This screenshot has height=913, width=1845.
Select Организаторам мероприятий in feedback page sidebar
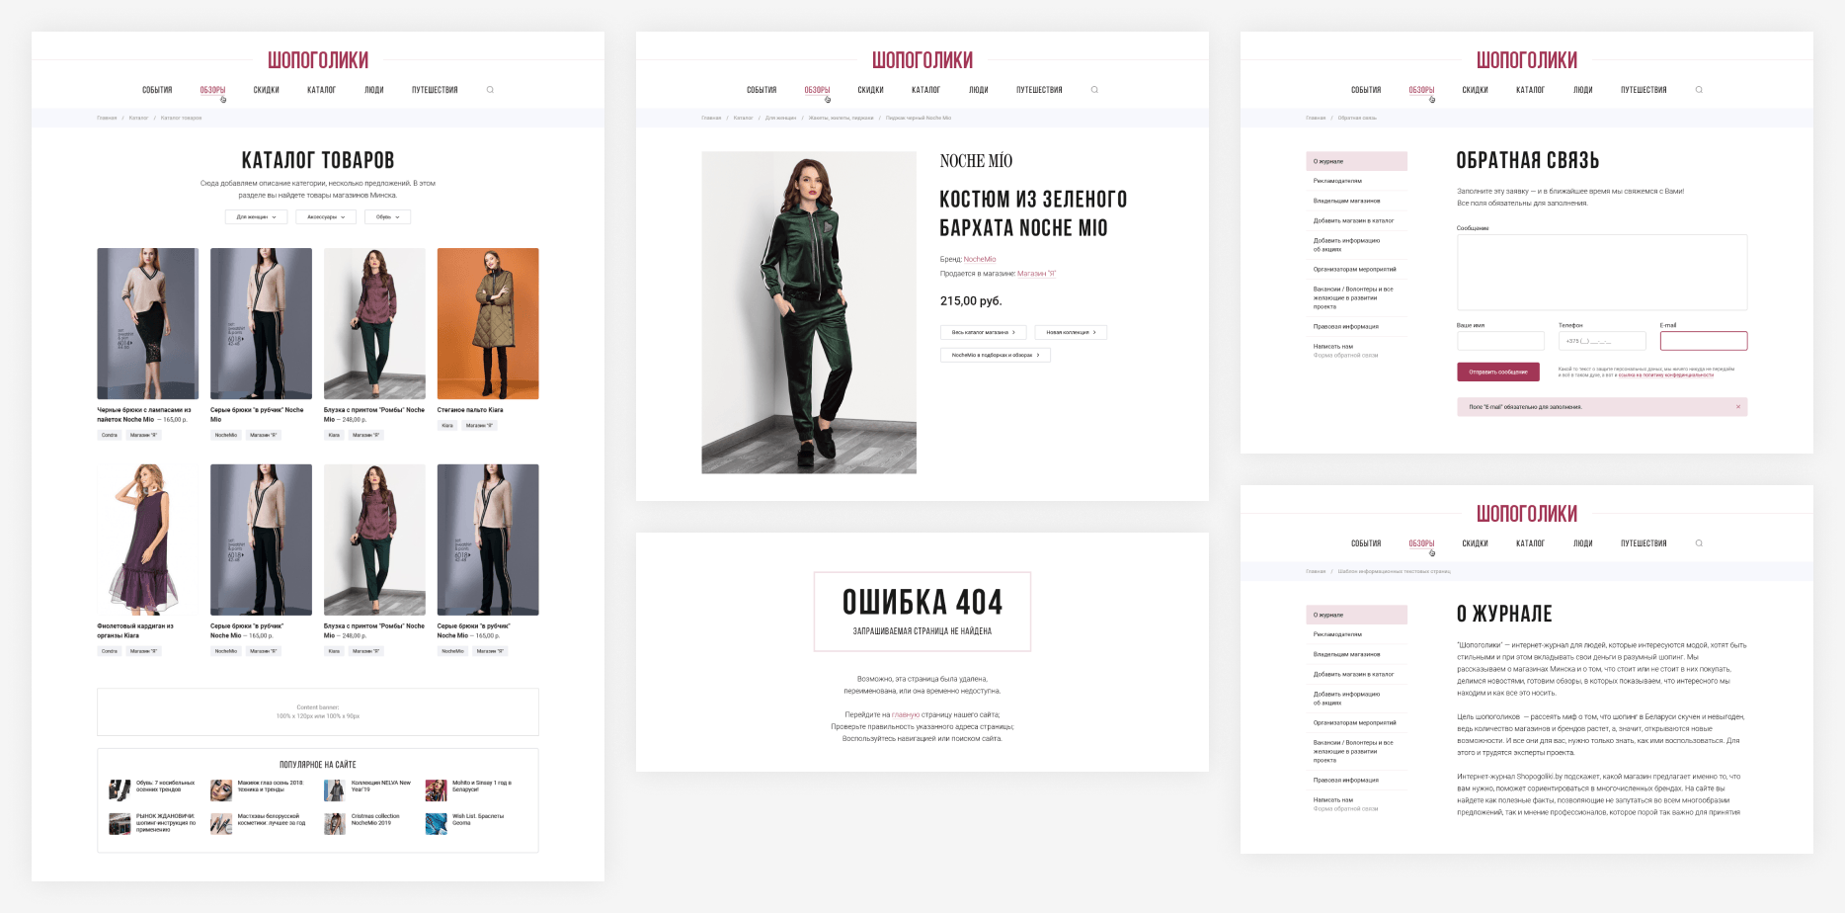point(1356,269)
